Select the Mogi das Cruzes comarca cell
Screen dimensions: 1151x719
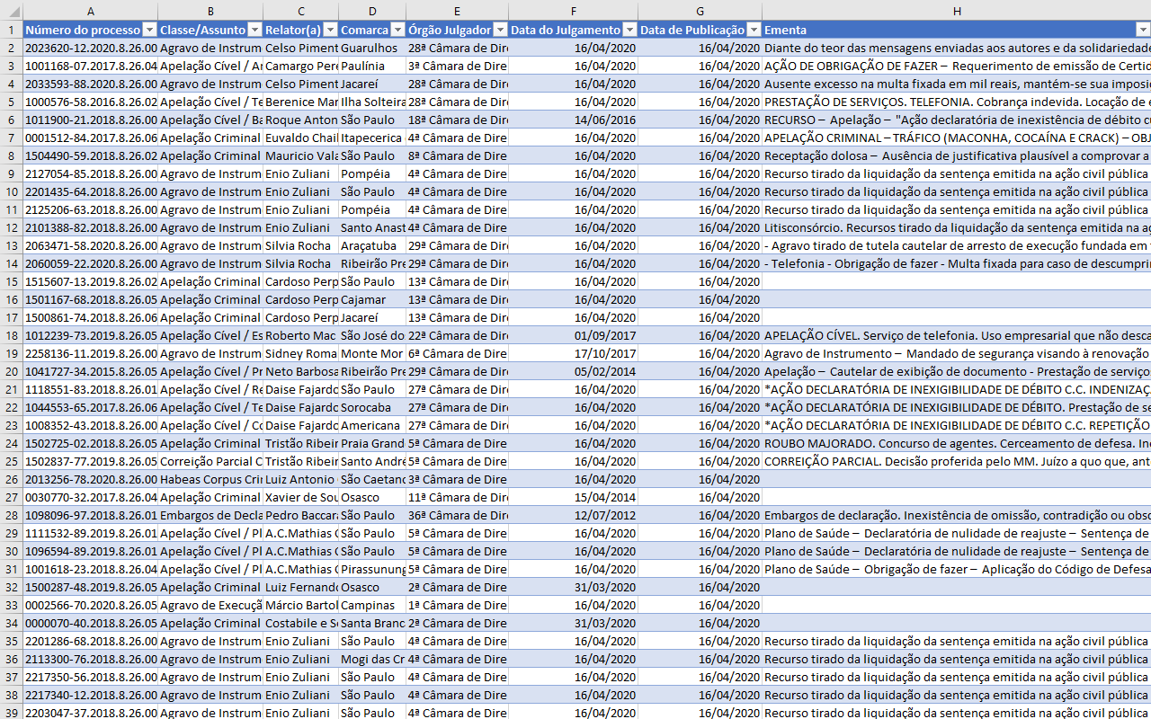372,659
